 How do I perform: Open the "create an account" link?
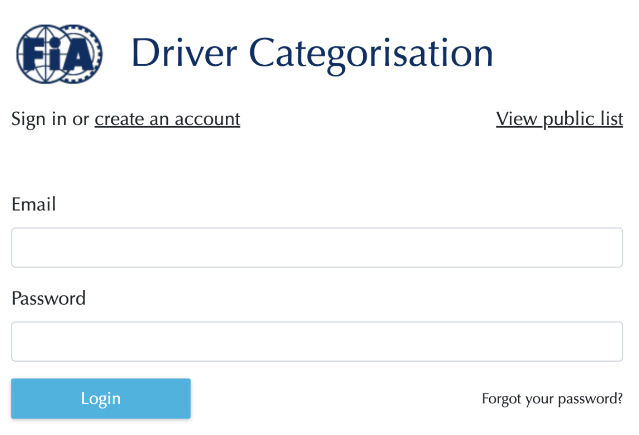point(167,119)
